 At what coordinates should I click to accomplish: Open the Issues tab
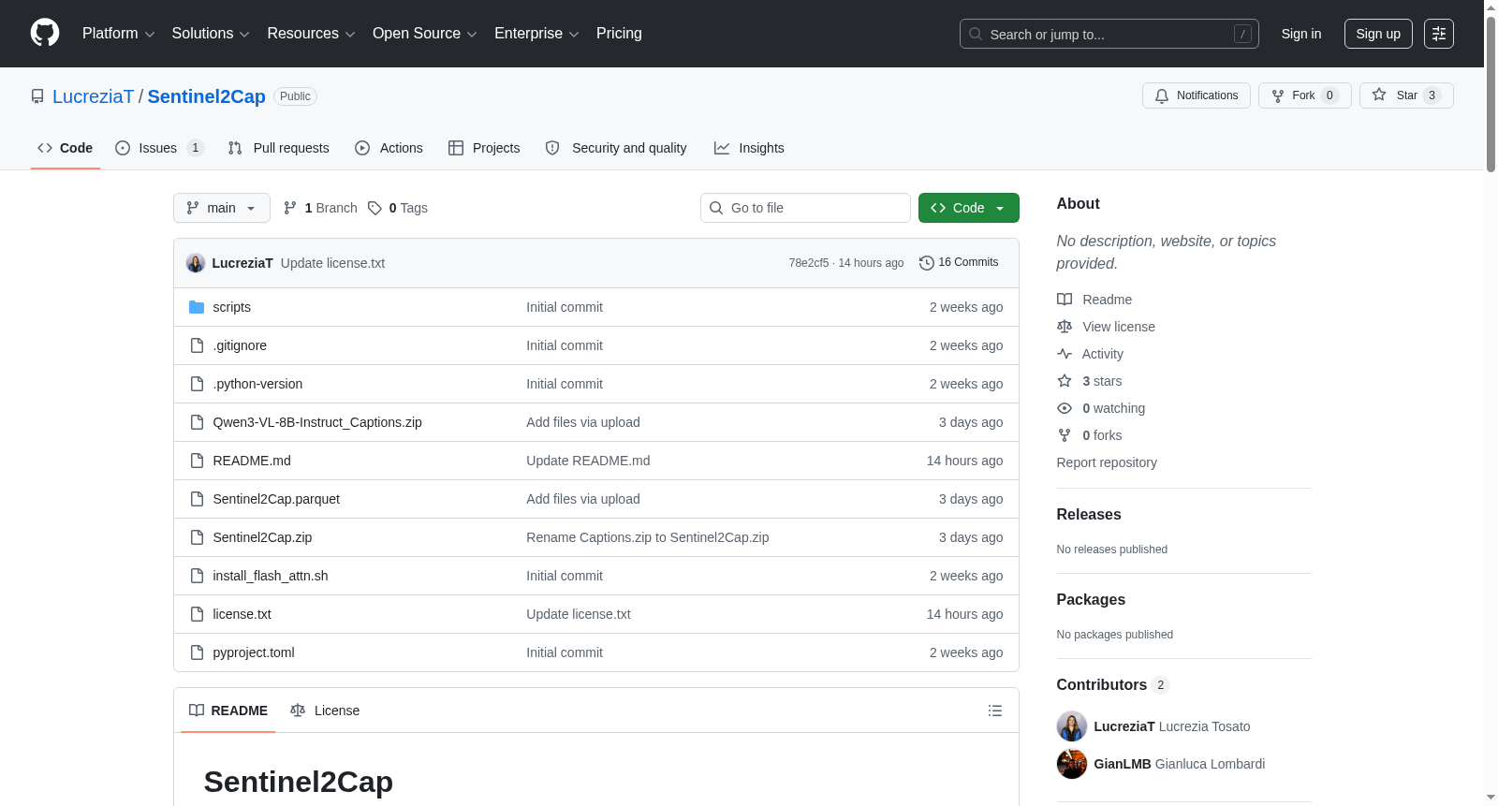159,148
